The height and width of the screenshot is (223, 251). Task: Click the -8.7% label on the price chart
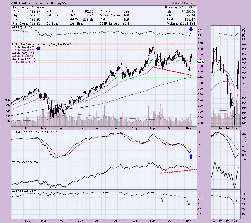(x=200, y=62)
